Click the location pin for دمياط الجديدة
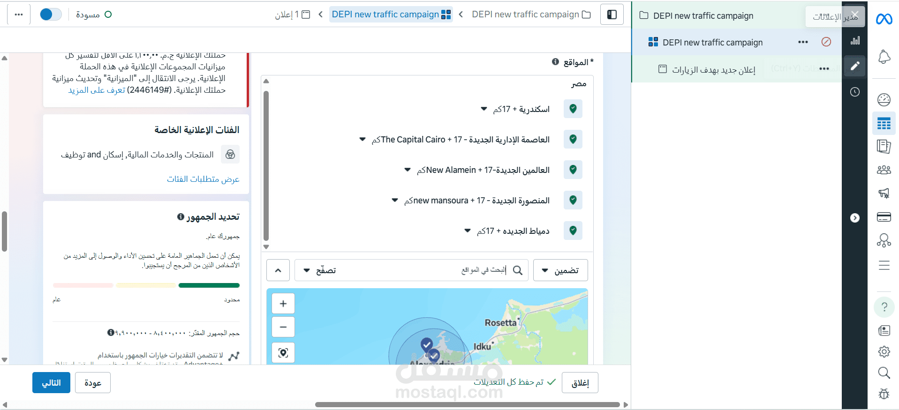 [x=573, y=231]
